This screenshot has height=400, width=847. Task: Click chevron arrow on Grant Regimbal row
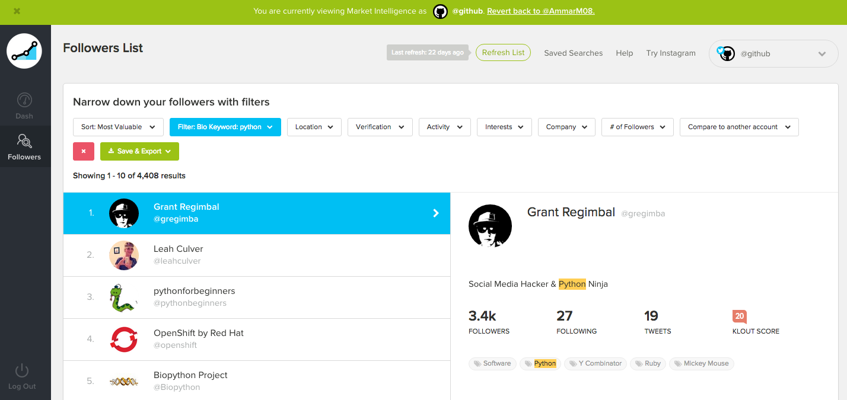click(436, 213)
